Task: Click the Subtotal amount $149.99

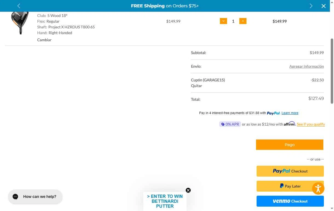Action: tap(317, 53)
